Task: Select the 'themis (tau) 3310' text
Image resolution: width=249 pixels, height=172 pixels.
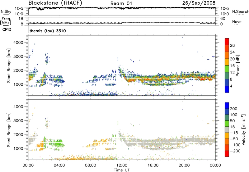Action: point(48,31)
